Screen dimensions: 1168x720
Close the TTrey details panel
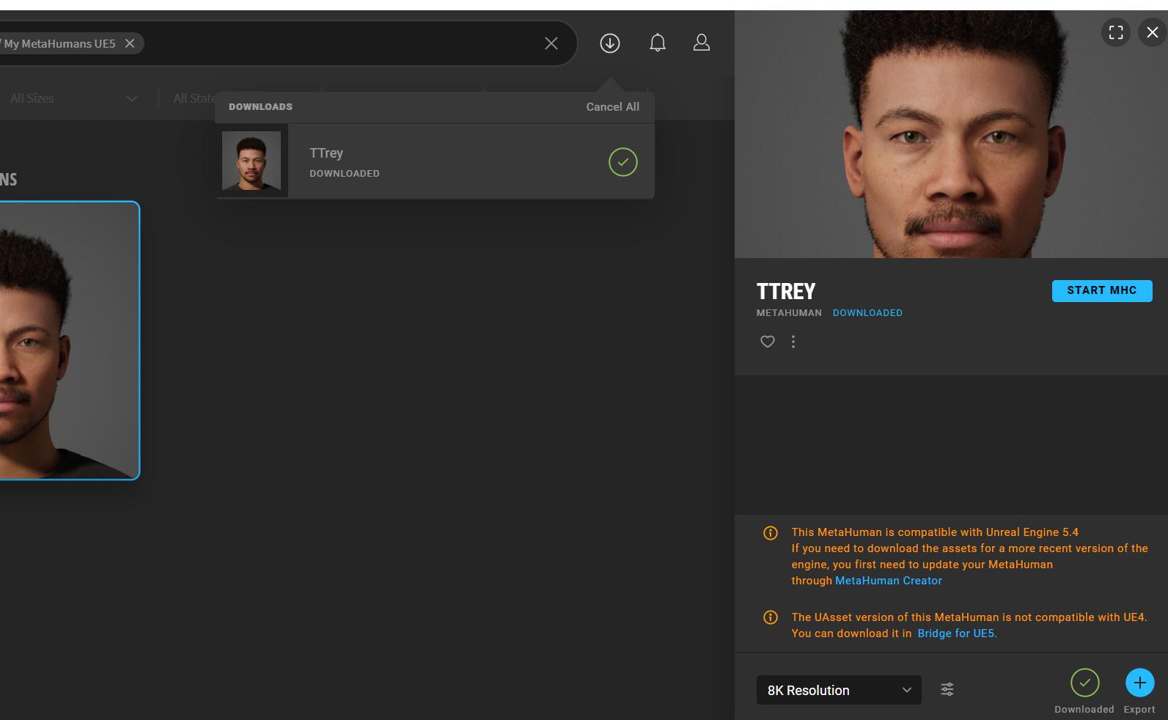1153,32
